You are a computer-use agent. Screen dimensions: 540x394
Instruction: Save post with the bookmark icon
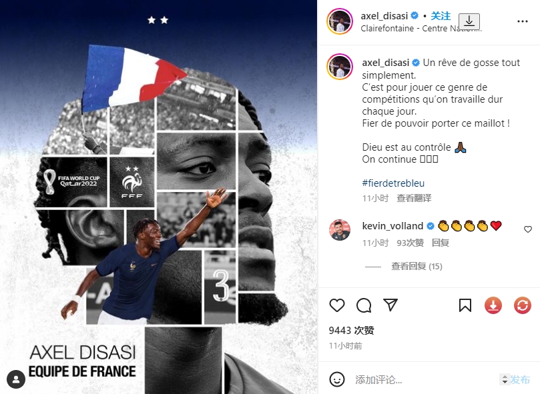pyautogui.click(x=465, y=305)
